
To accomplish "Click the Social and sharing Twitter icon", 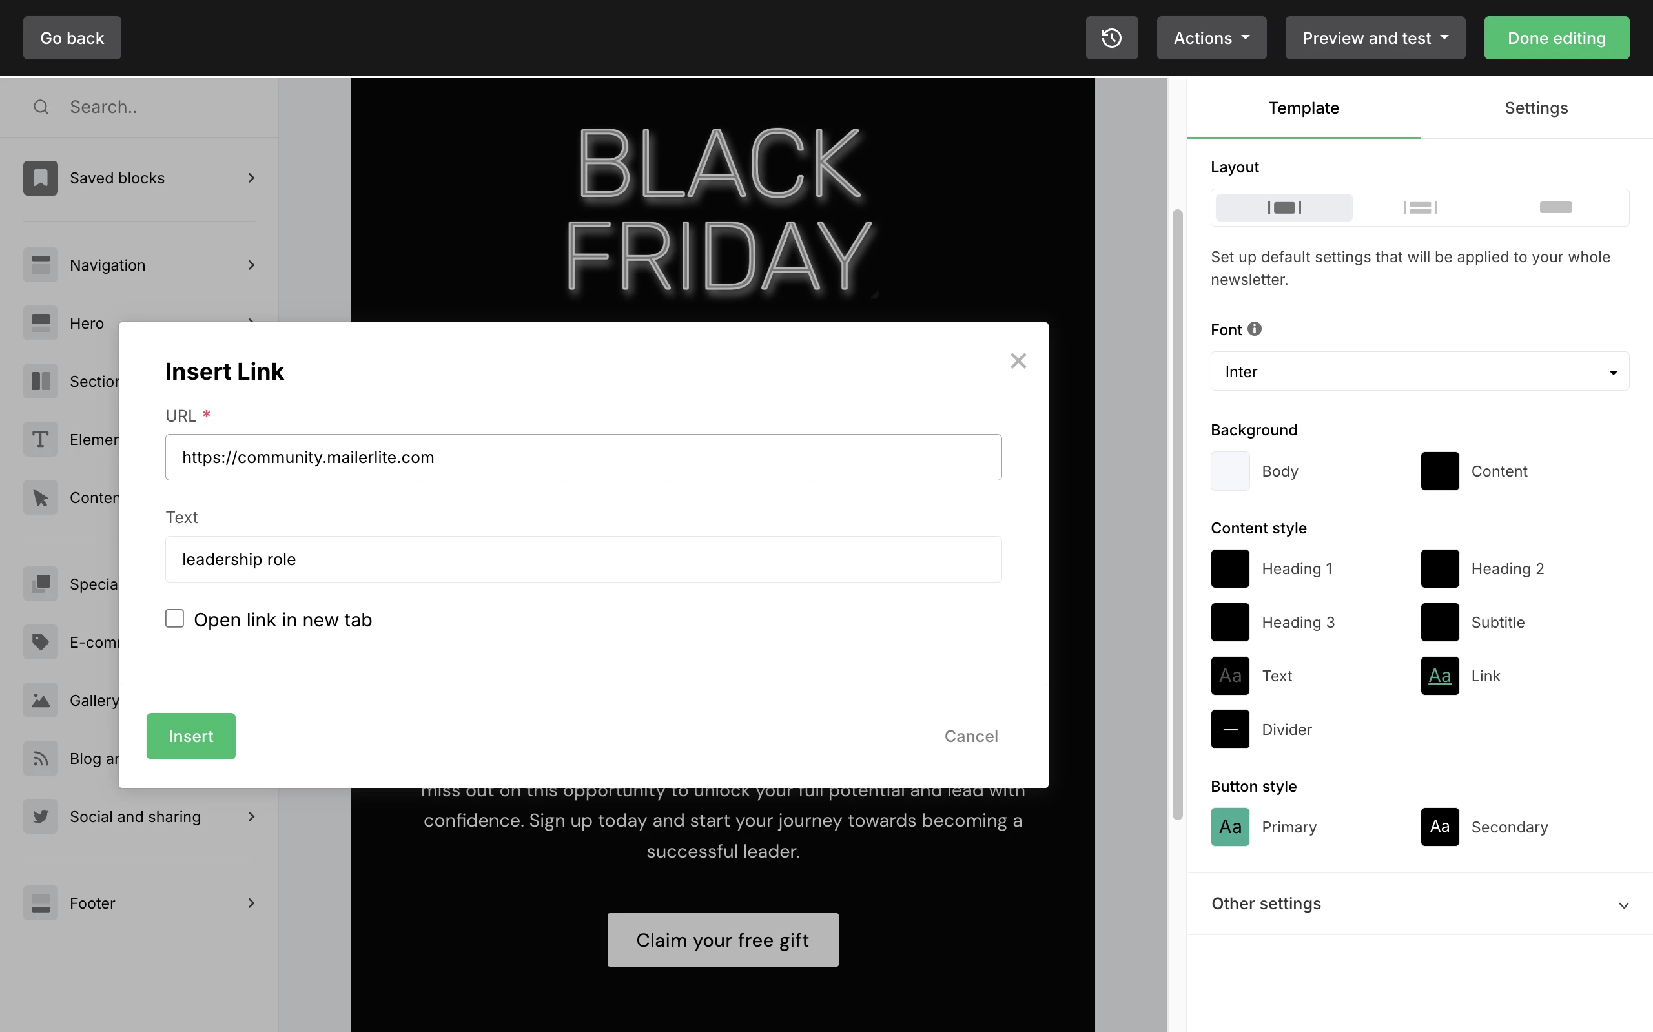I will point(40,817).
